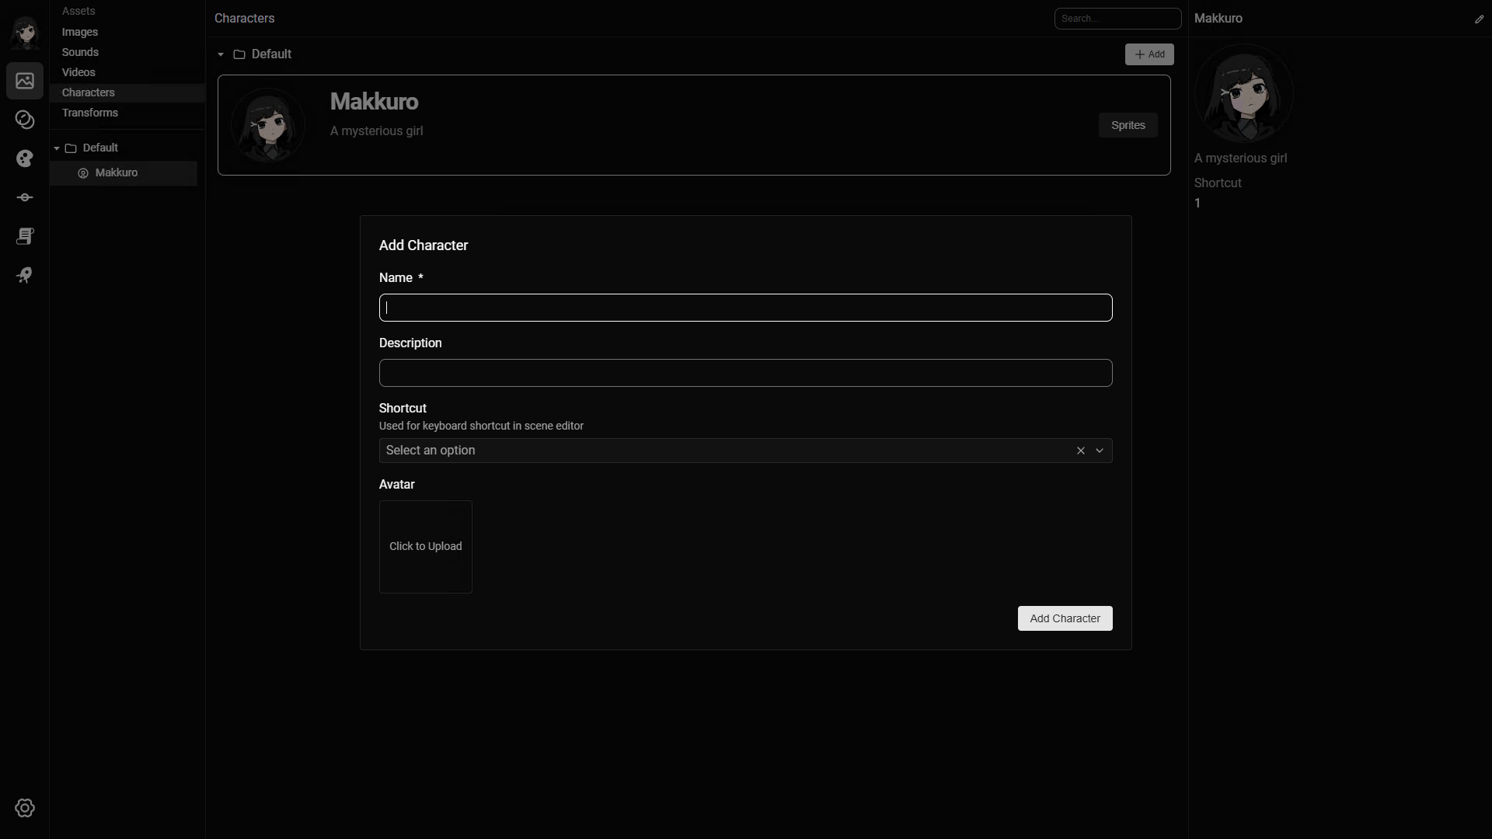Collapse the Default tree in assets sidebar

58,148
